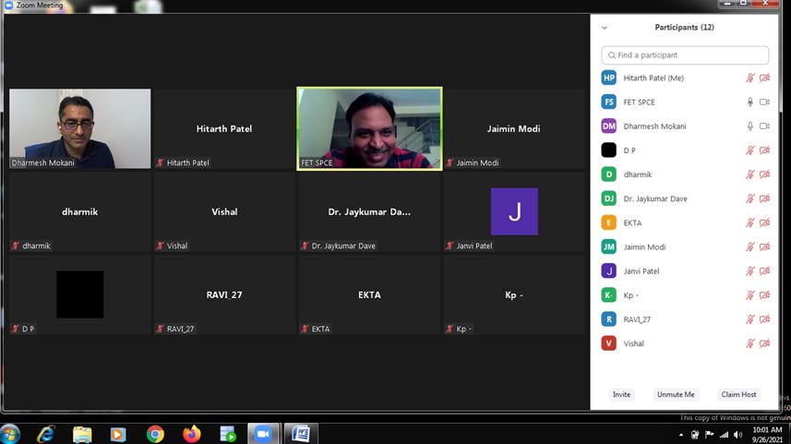
Task: Show hidden system tray icons arrow
Action: 681,434
